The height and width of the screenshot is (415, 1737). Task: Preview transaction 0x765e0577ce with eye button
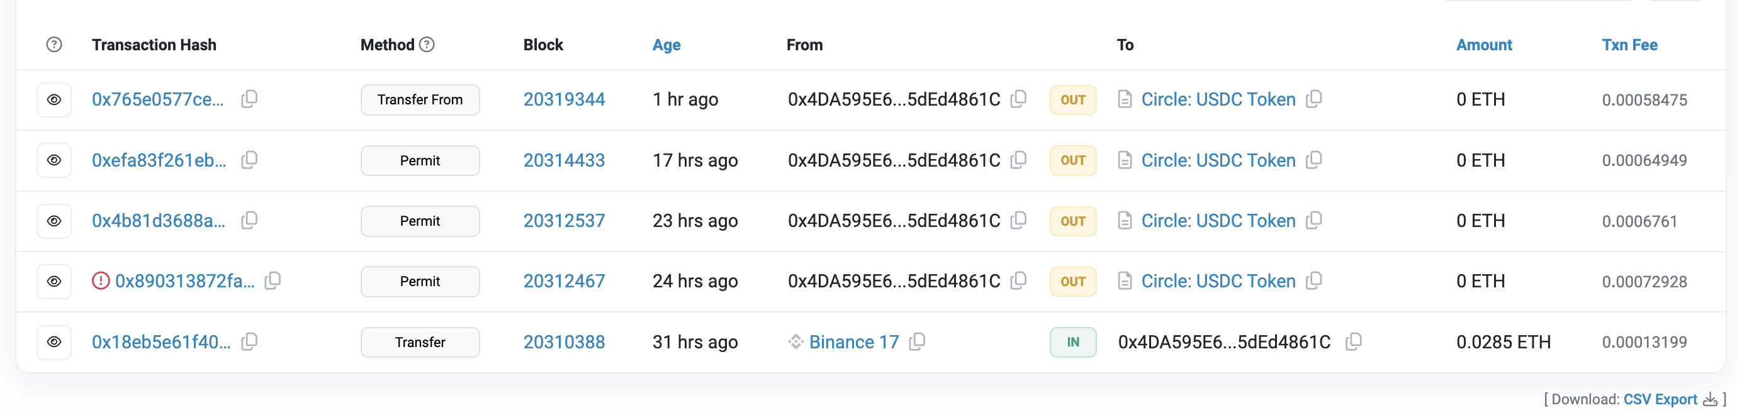(x=54, y=100)
